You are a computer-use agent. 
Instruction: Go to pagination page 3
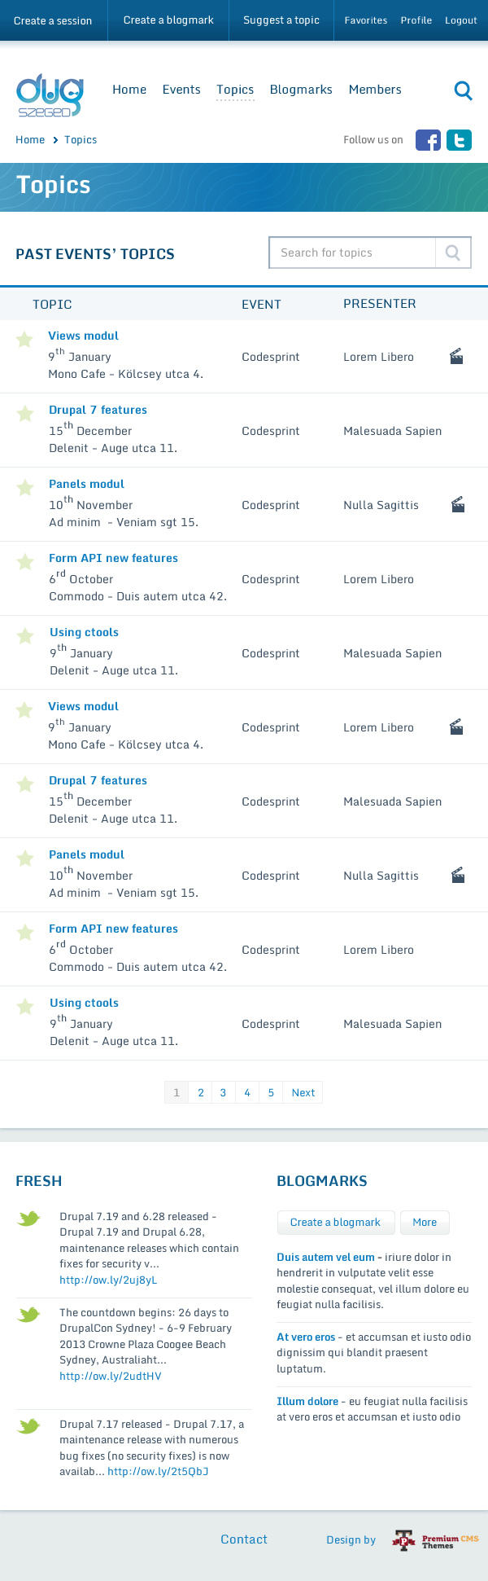223,1092
